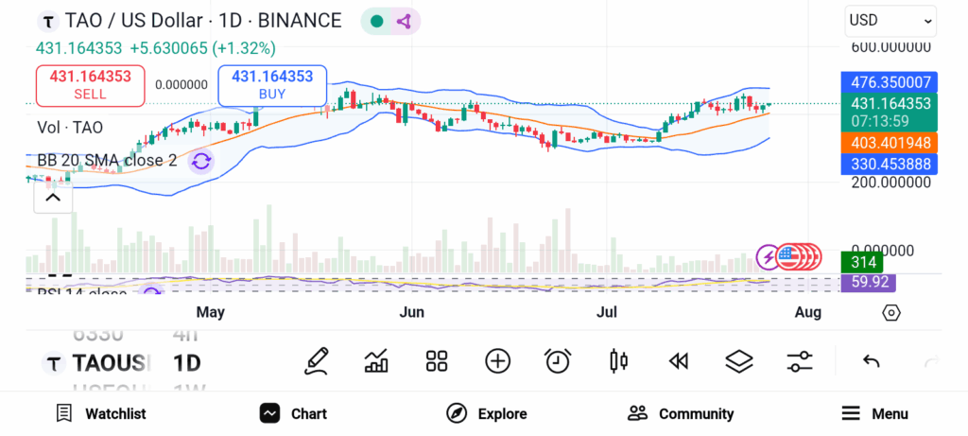968x436 pixels.
Task: Click the blue BUY 431.164353 button
Action: [272, 86]
